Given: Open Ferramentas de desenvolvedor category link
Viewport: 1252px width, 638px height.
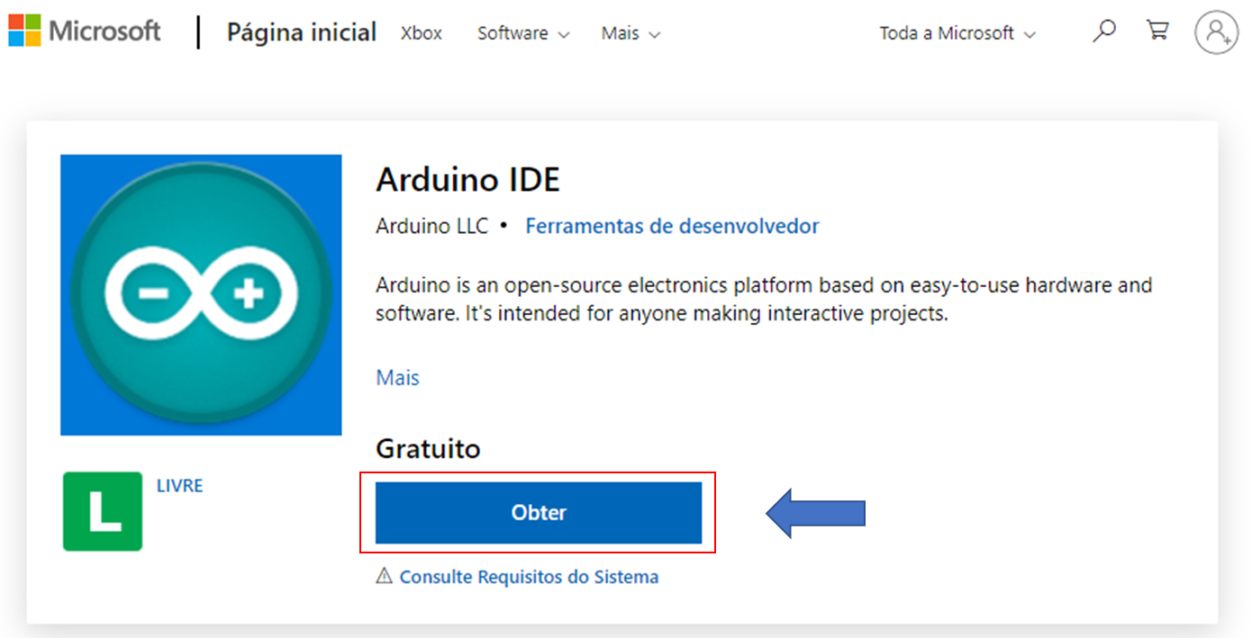Looking at the screenshot, I should pos(672,226).
